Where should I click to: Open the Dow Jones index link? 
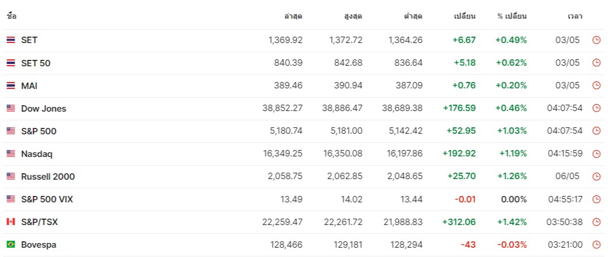44,109
